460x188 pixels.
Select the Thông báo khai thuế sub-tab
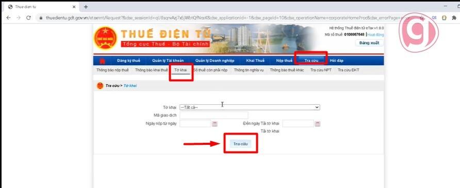pyautogui.click(x=152, y=70)
